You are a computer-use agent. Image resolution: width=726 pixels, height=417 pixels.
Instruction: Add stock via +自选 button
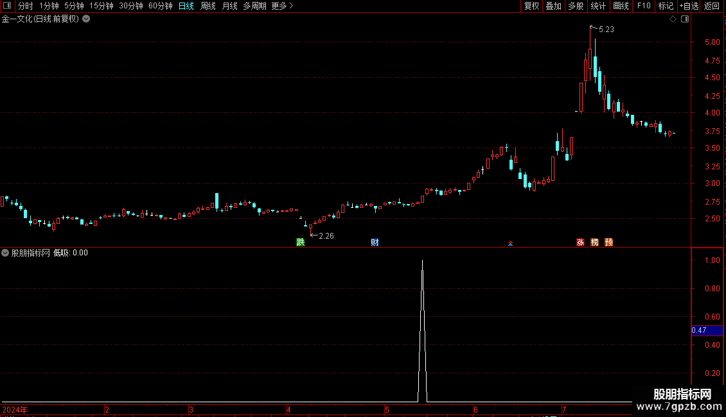(689, 6)
